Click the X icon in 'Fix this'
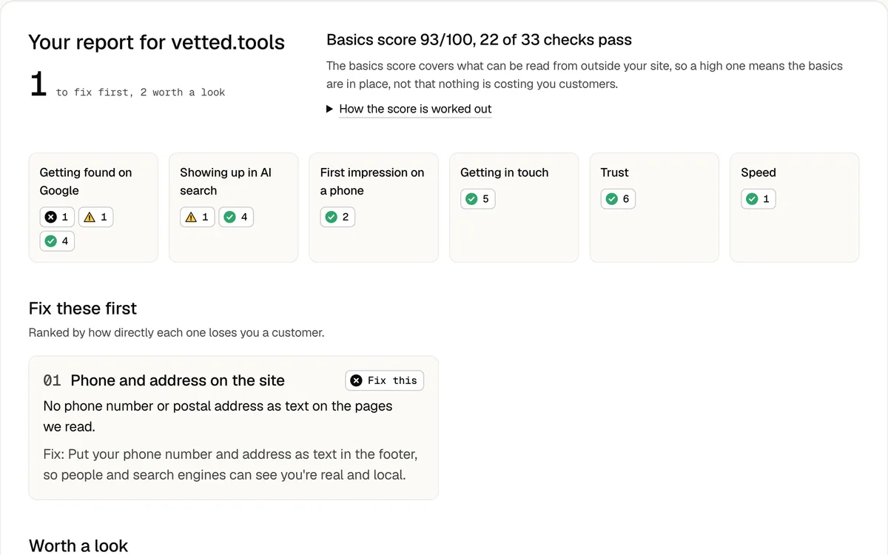 (x=356, y=380)
